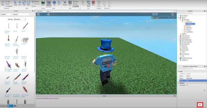Viewport: 207px width, 108px height.
Task: Click the Copy button
Action: [x=8, y=2]
